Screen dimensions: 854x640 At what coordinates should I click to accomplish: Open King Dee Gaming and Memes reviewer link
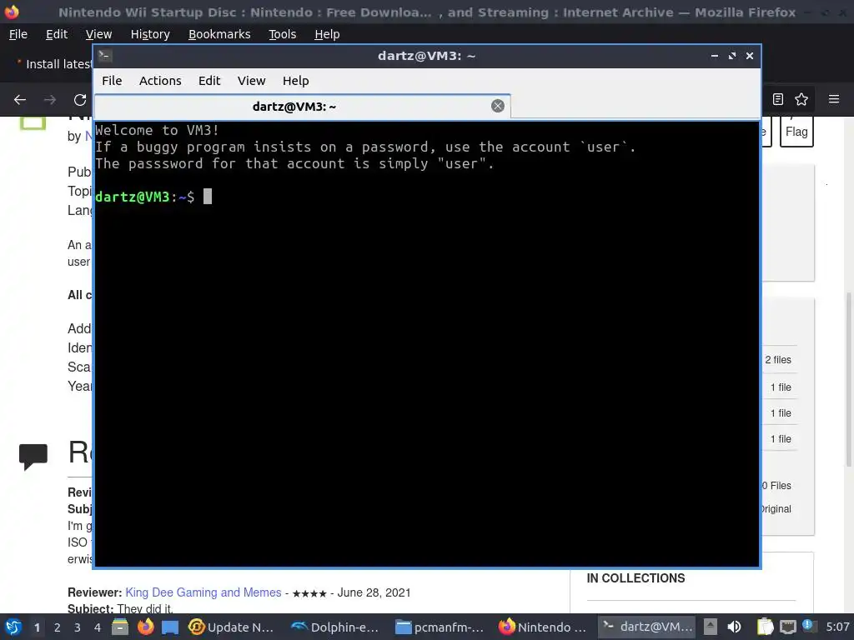coord(203,592)
